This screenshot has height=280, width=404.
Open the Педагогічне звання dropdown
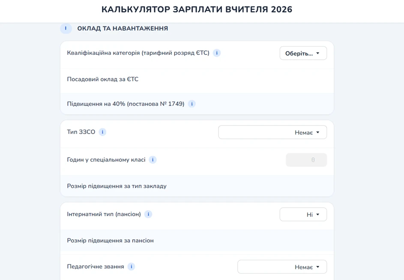tap(282, 266)
